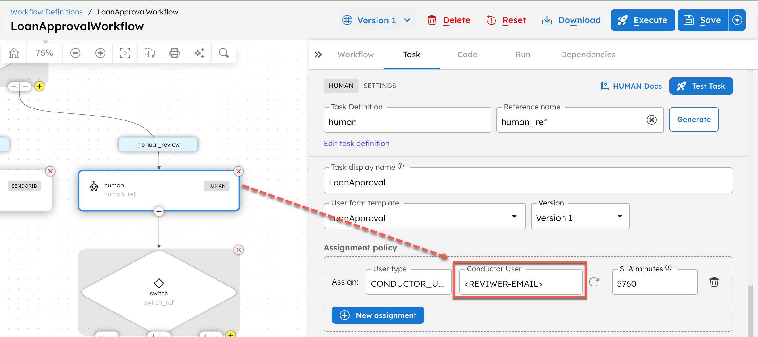
Task: Open the User form template dropdown
Action: click(x=424, y=216)
